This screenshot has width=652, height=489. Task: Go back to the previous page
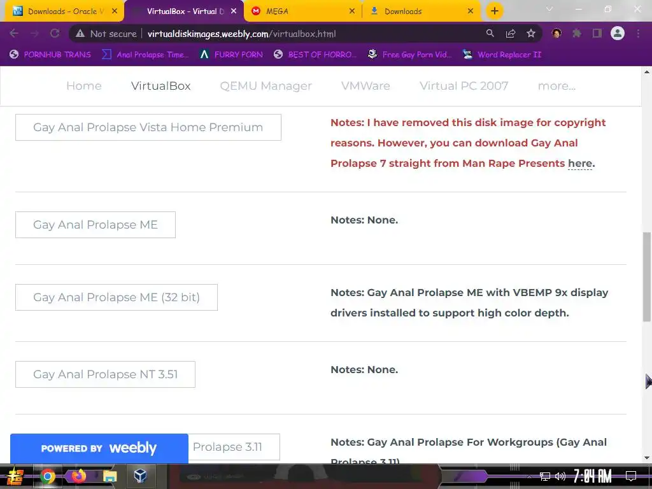14,34
